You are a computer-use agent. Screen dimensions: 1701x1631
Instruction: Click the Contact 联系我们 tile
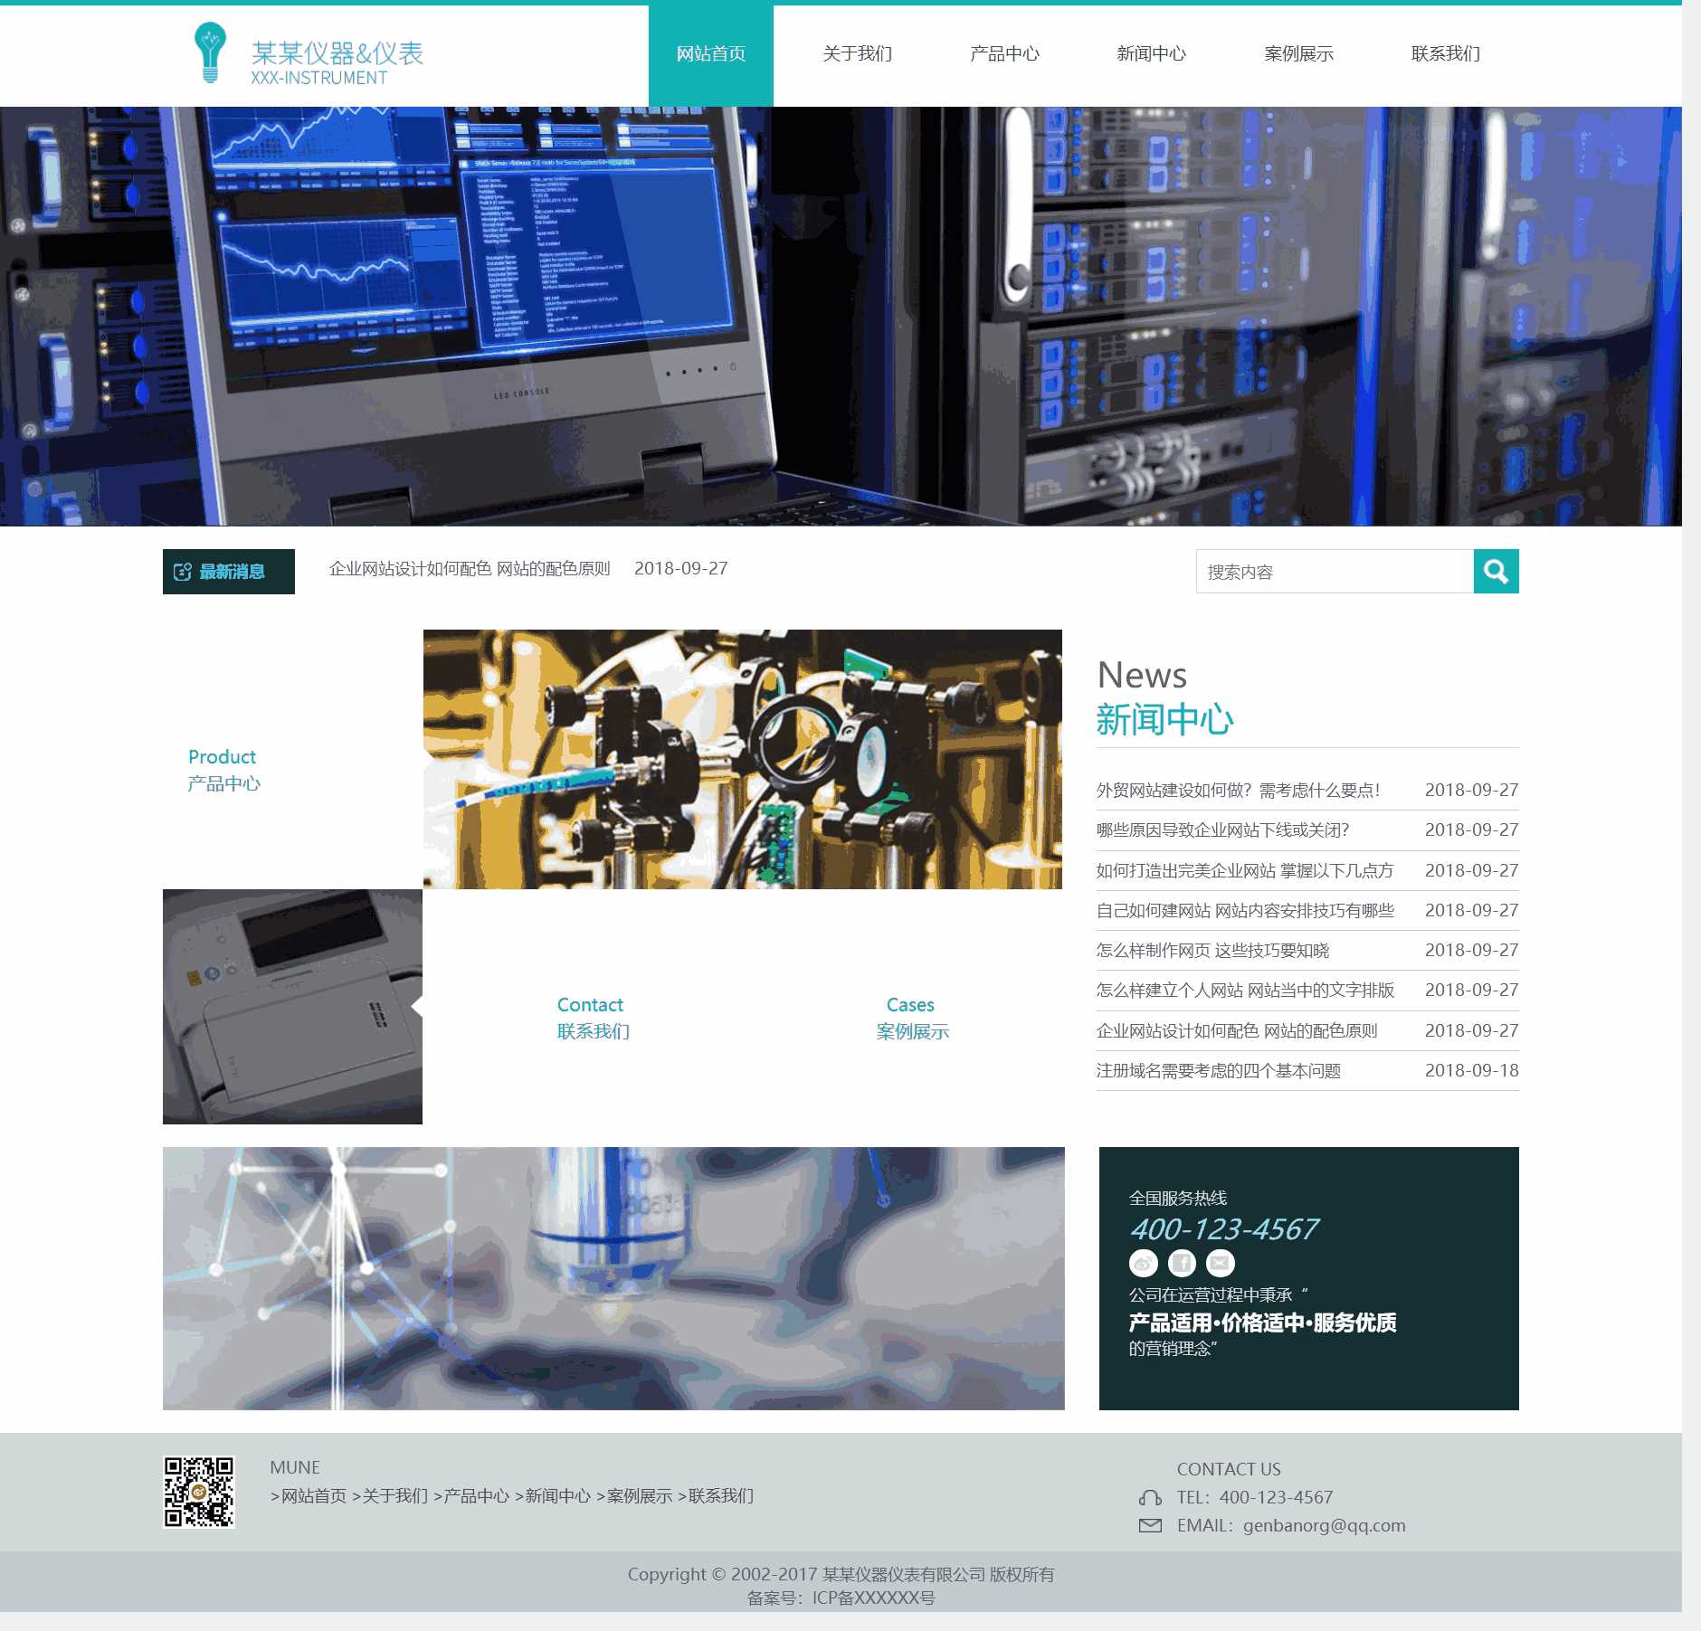593,1018
